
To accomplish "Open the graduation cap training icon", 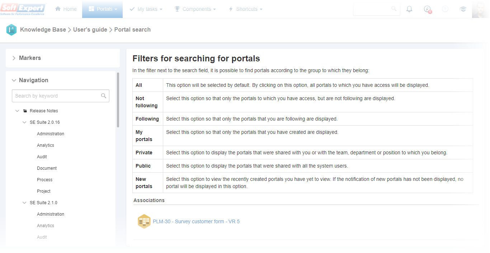I will point(463,9).
